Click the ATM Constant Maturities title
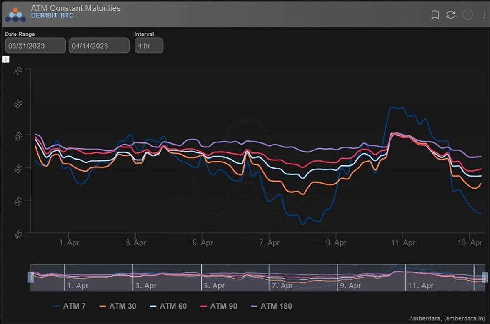 [76, 8]
